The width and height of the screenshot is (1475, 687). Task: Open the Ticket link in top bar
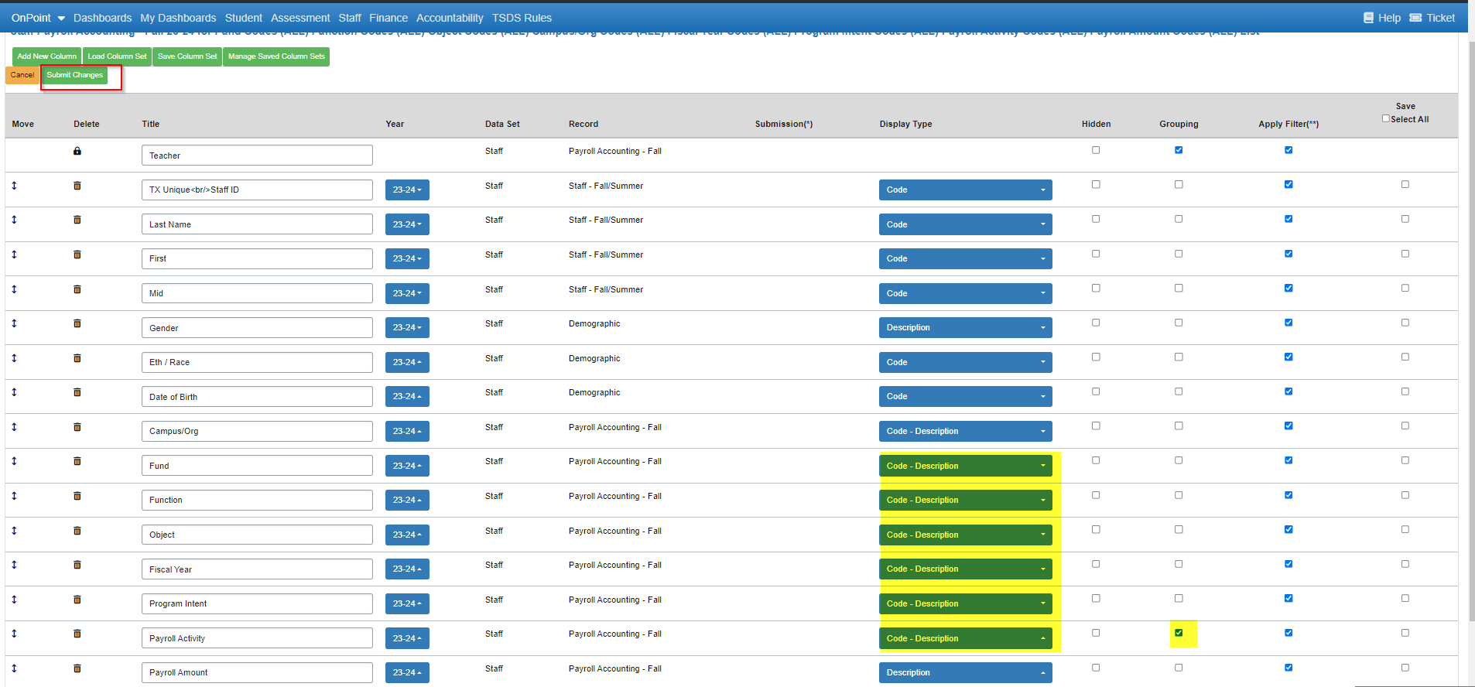pyautogui.click(x=1432, y=18)
